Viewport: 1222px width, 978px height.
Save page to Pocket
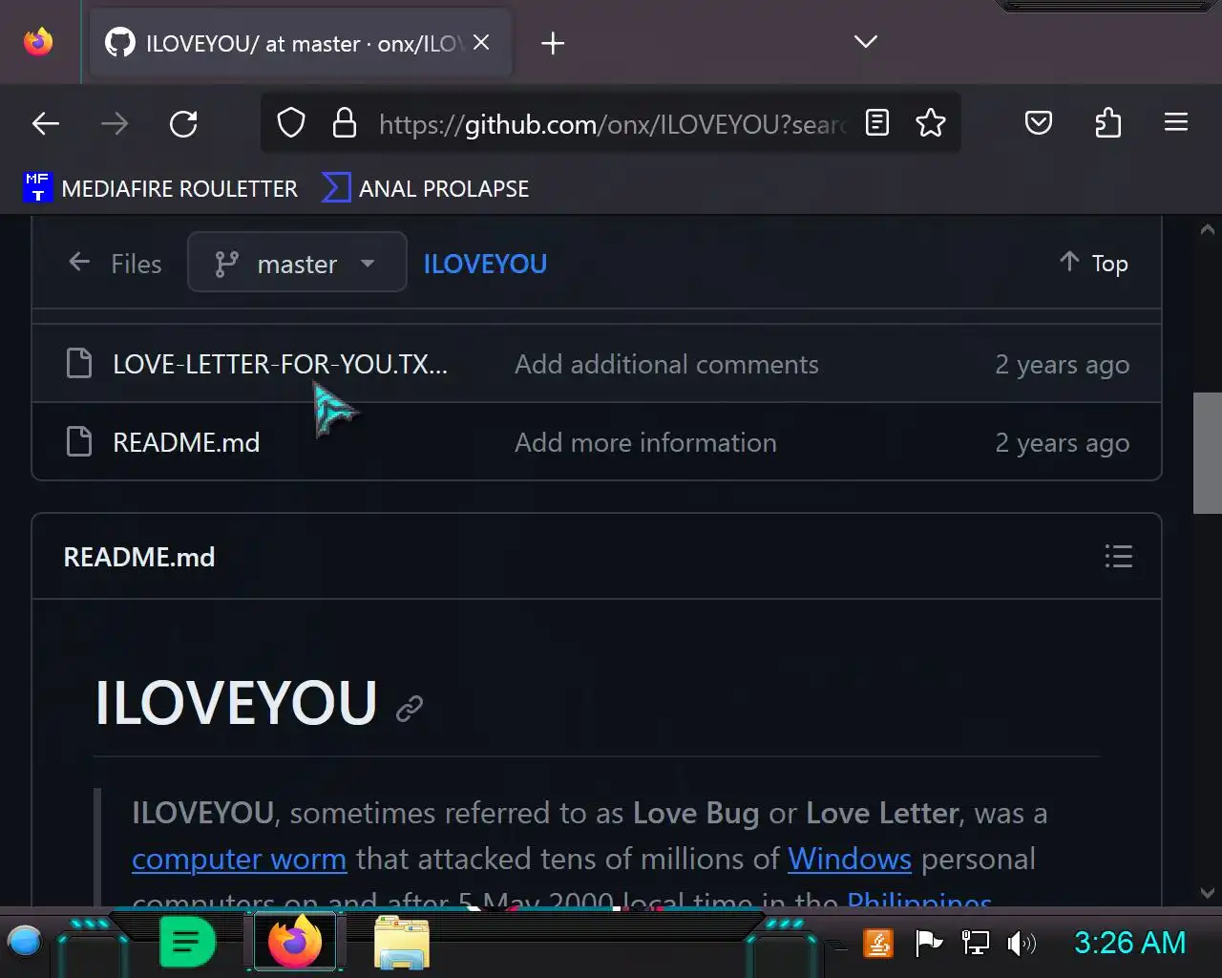[1039, 123]
